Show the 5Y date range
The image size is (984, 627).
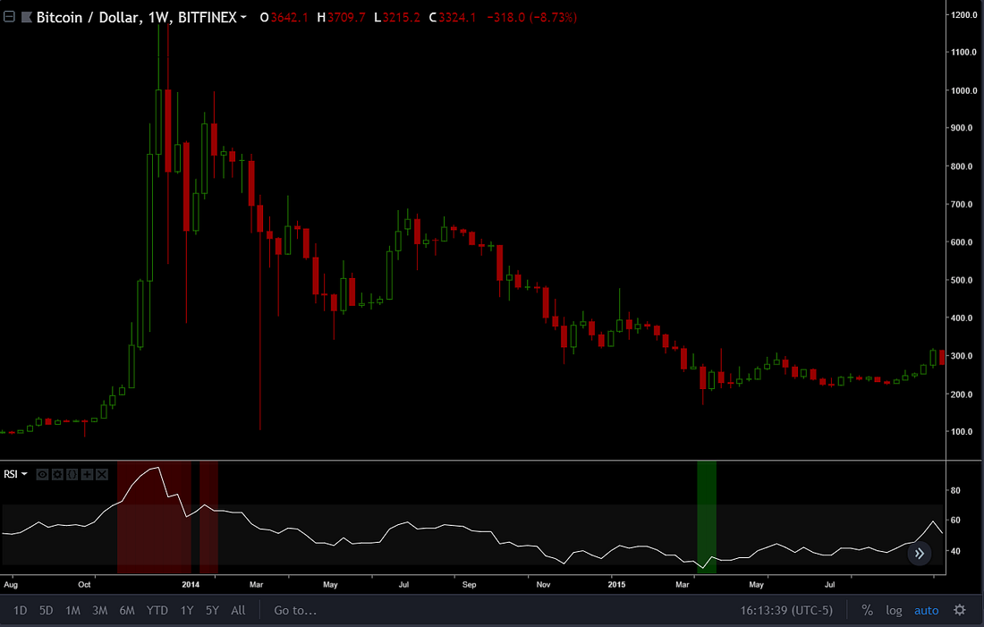pos(212,610)
